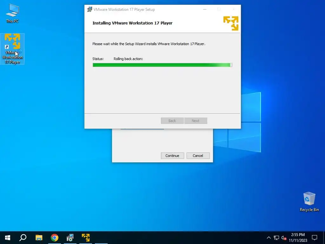Click the disabled Next button

[x=196, y=121]
